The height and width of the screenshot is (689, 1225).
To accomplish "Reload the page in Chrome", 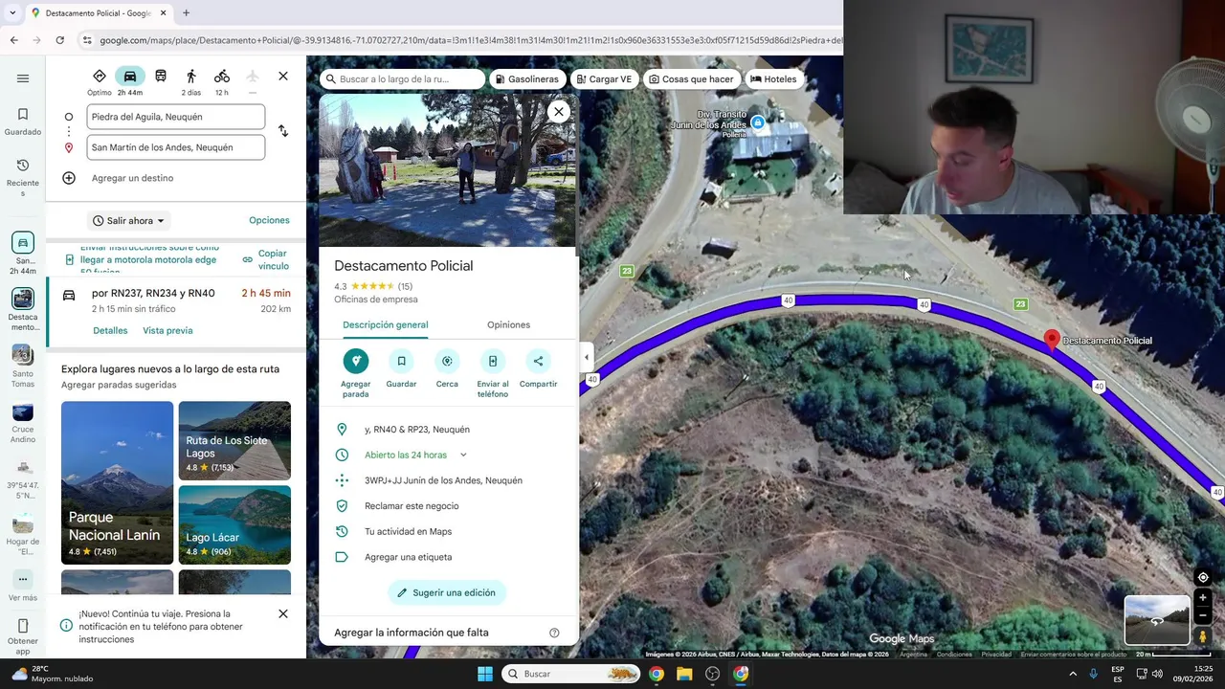I will 59,40.
